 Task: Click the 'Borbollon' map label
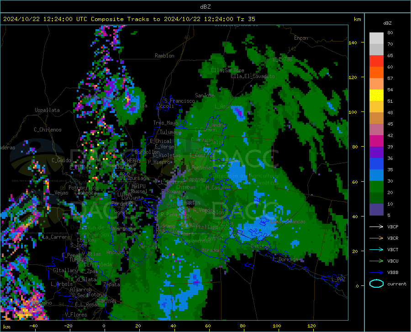click(147, 152)
